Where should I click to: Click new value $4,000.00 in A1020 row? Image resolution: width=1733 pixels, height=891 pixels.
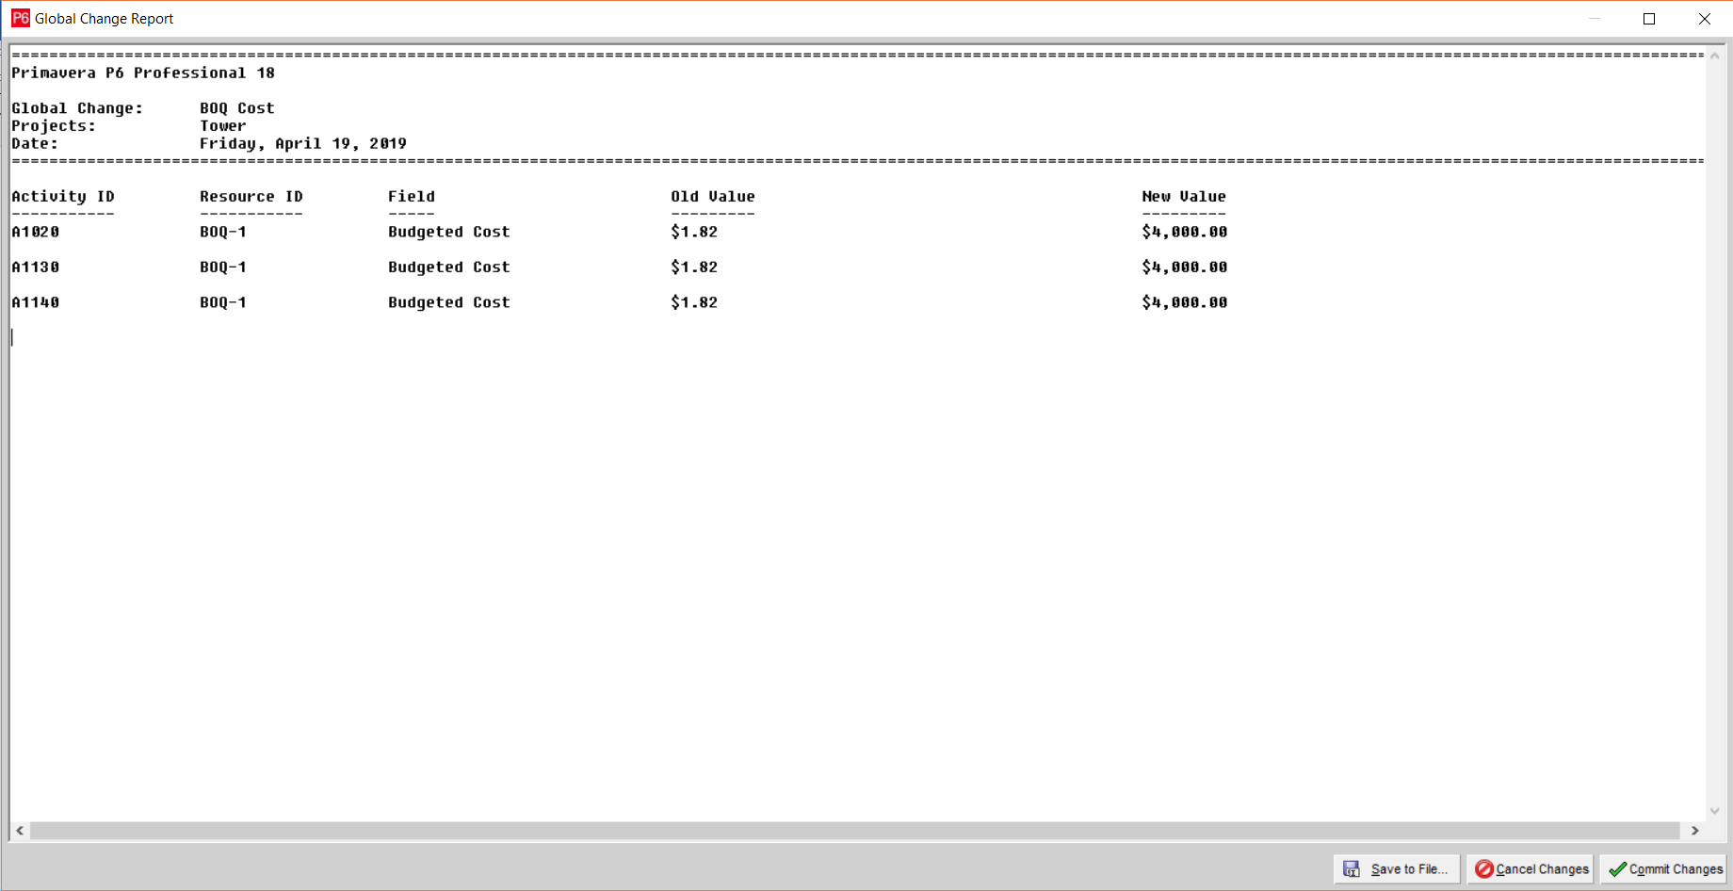(x=1185, y=232)
